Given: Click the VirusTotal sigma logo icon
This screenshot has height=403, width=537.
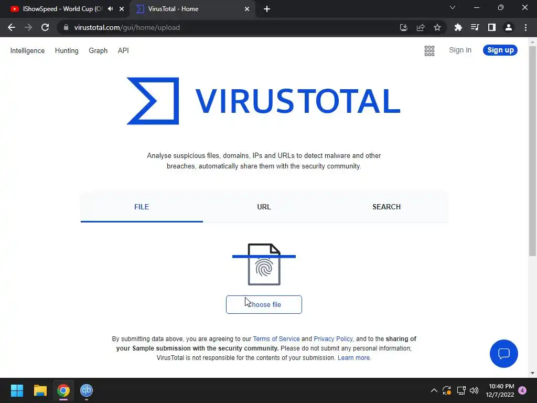Looking at the screenshot, I should [153, 101].
